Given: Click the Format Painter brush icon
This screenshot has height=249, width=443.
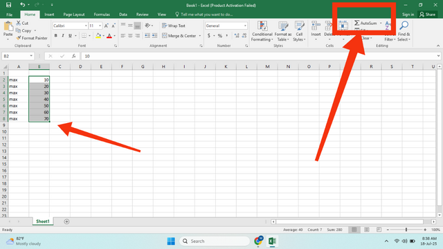Looking at the screenshot, I should [x=19, y=38].
